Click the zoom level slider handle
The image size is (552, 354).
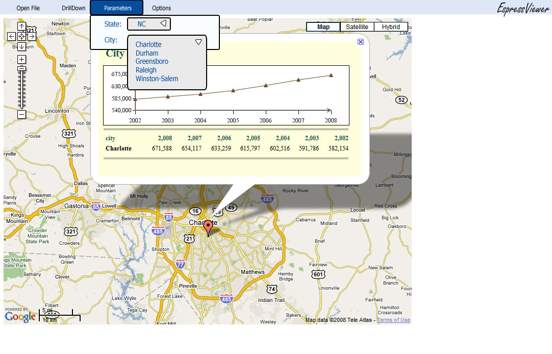[x=21, y=69]
